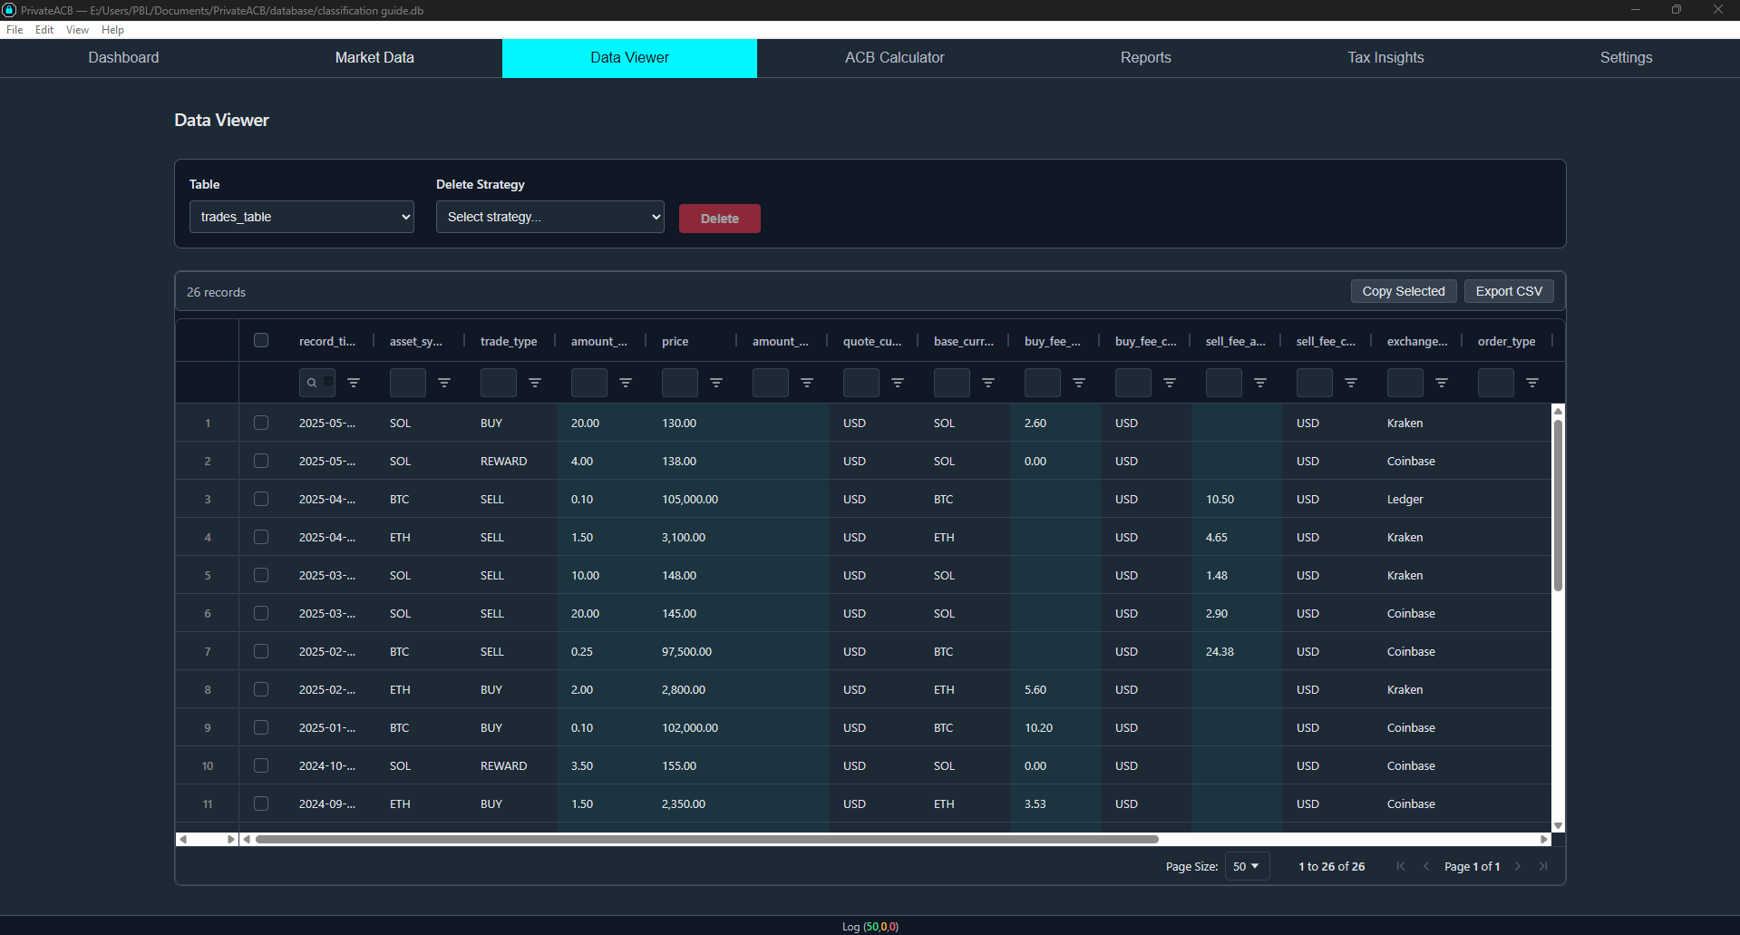Viewport: 1740px width, 935px height.
Task: Go to the last page using the skip-end icon
Action: point(1542,866)
